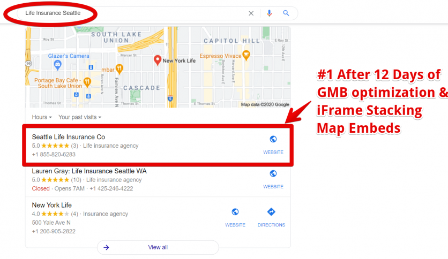Click the South Lake Union map label
The image size is (448, 259).
click(x=109, y=37)
